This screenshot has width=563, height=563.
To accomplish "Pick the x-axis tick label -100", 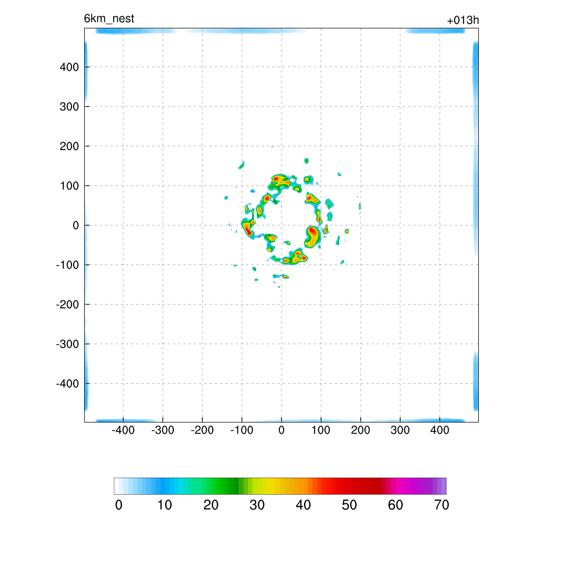I will 242,430.
